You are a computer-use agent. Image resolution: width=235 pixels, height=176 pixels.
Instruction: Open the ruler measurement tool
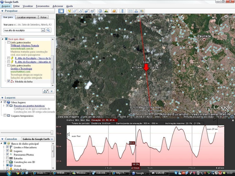(122, 11)
